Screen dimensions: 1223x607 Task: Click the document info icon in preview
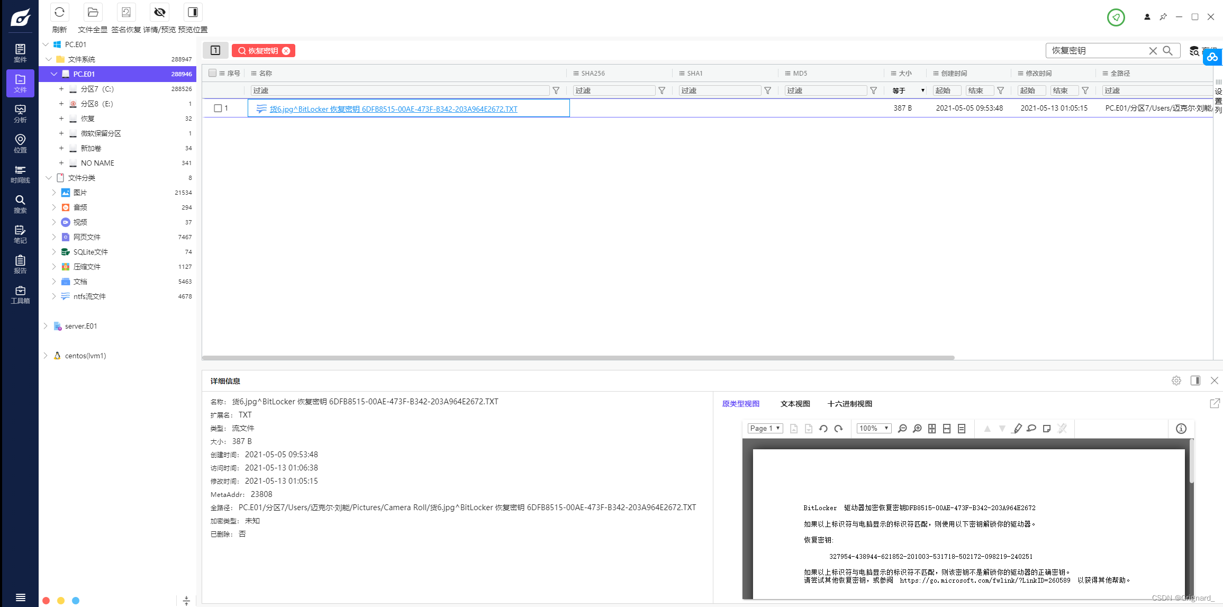(x=1181, y=429)
